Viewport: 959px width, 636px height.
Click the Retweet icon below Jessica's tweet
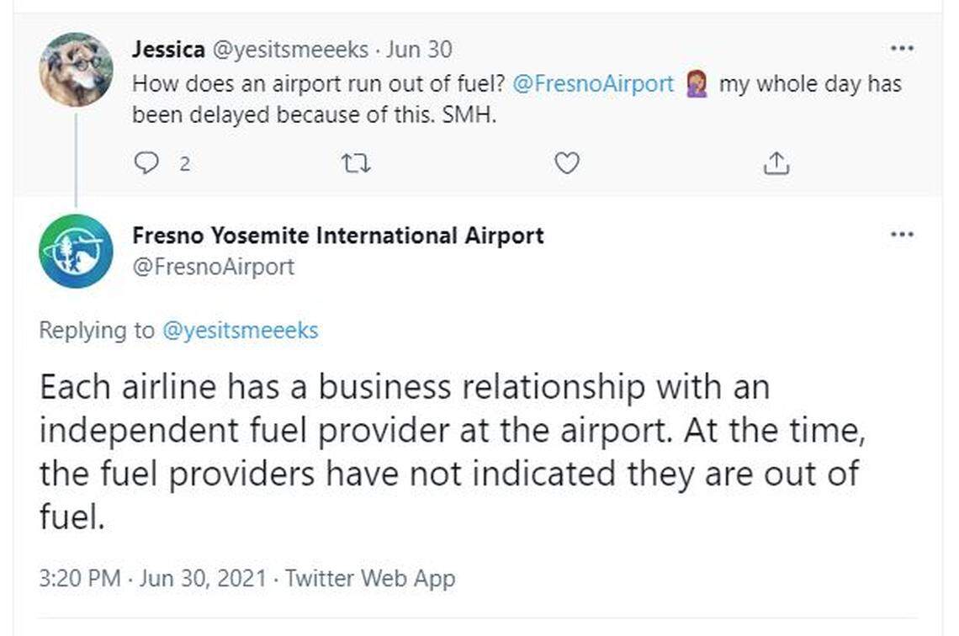(357, 162)
